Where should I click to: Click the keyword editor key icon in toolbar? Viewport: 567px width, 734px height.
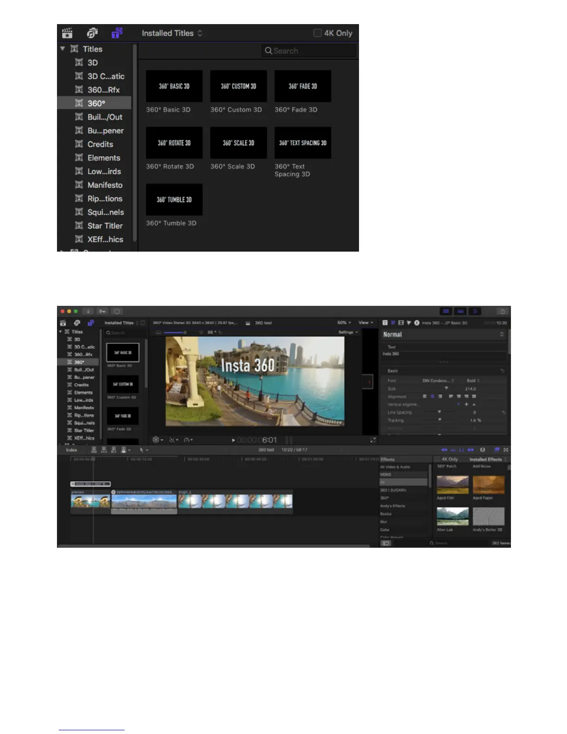click(x=102, y=311)
